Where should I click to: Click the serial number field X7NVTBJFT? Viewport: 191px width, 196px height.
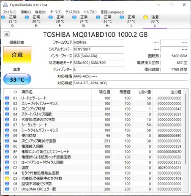[x=98, y=49]
